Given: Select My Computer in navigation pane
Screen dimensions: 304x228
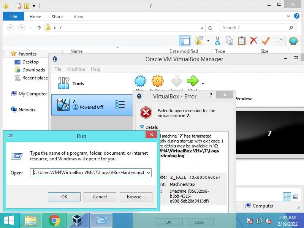Looking at the screenshot, I should tap(33, 94).
